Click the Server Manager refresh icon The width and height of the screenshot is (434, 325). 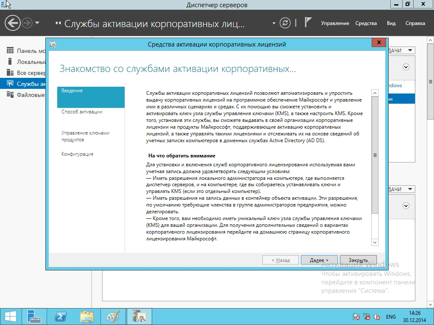tap(285, 23)
